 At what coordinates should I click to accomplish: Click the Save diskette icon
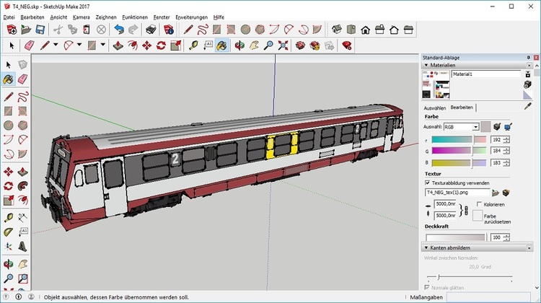(x=40, y=30)
